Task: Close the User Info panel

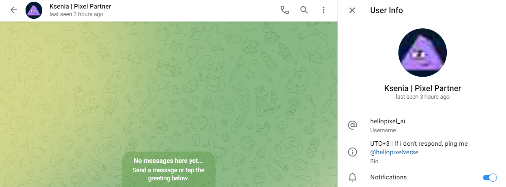Action: (x=352, y=10)
